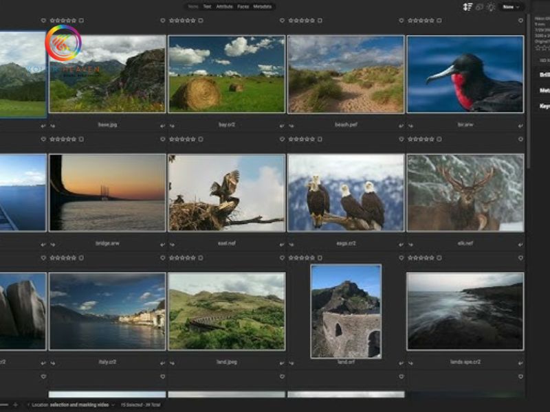Toggle the heart like on the hay bale photo

click(282, 21)
